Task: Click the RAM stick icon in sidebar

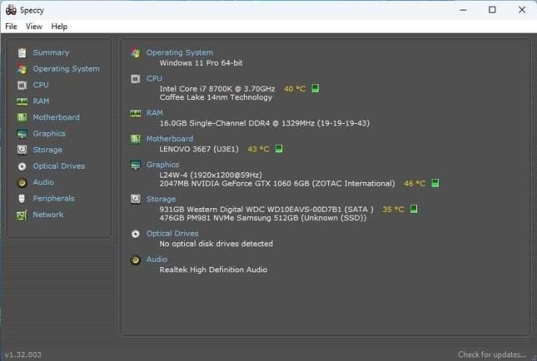Action: click(22, 101)
